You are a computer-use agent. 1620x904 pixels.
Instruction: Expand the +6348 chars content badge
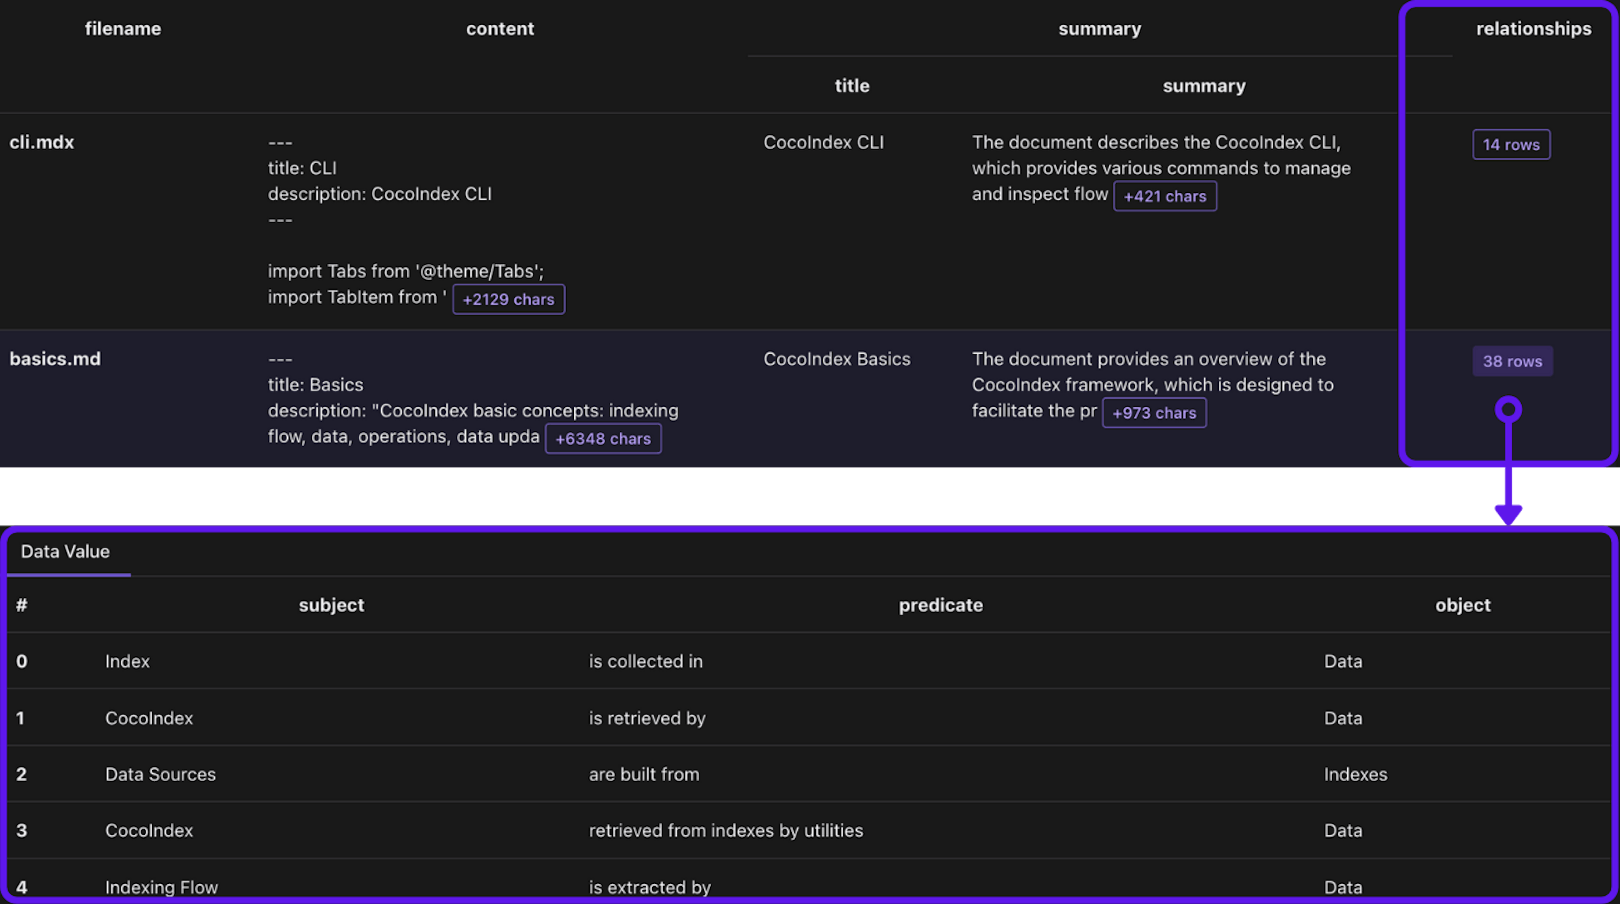coord(602,439)
